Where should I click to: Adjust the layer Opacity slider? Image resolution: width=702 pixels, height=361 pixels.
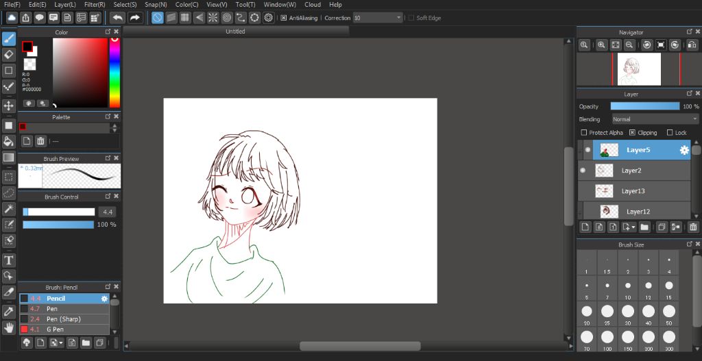pos(644,106)
